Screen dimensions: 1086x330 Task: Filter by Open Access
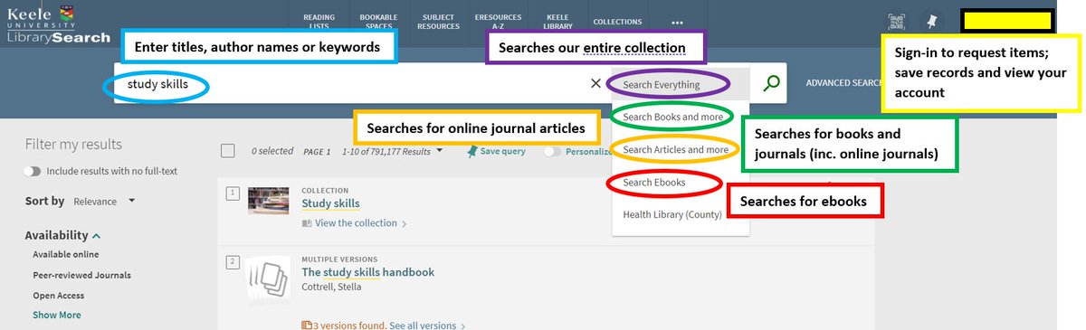(59, 296)
